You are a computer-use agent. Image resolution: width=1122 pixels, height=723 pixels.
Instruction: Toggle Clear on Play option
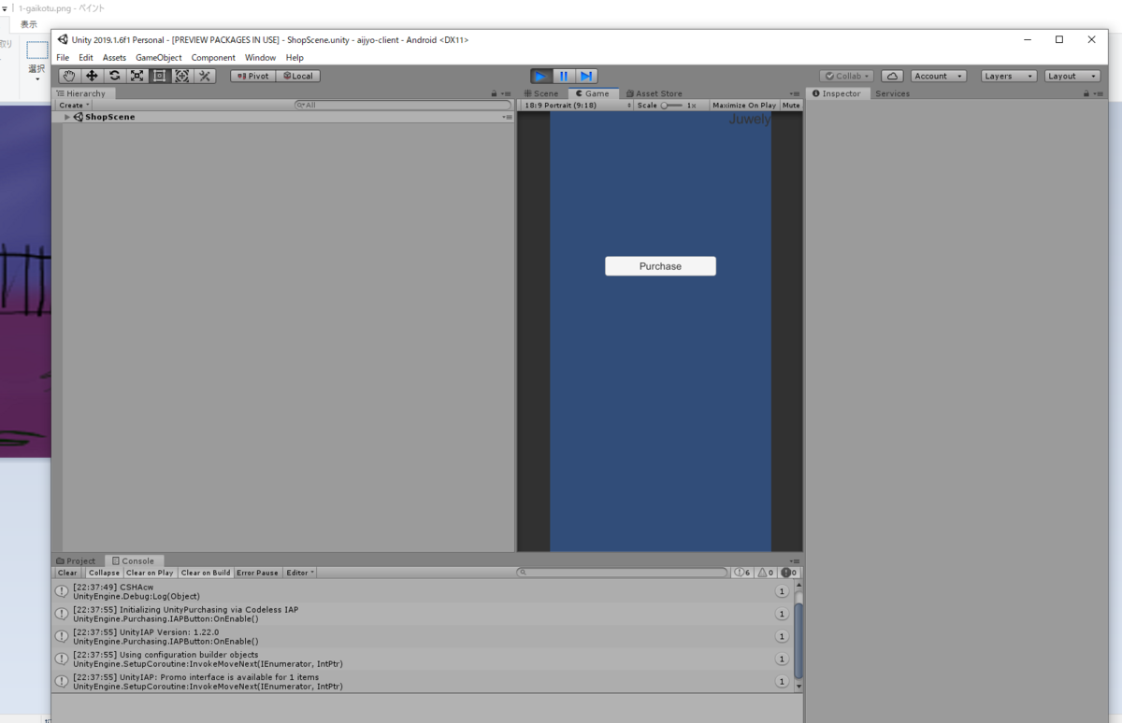point(150,573)
